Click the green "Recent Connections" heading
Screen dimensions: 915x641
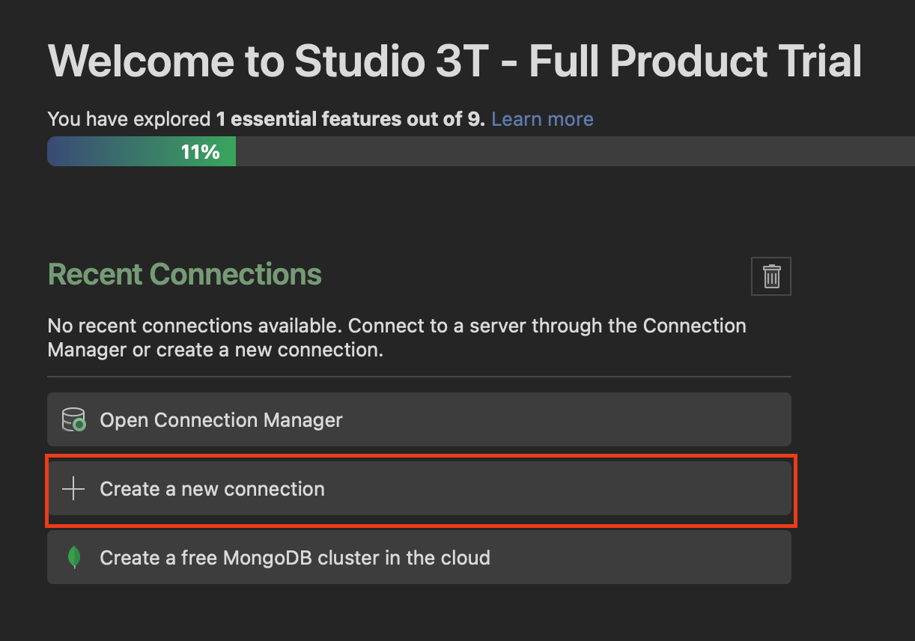click(185, 275)
